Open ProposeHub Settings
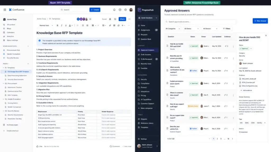The height and width of the screenshot is (152, 271). (143, 139)
